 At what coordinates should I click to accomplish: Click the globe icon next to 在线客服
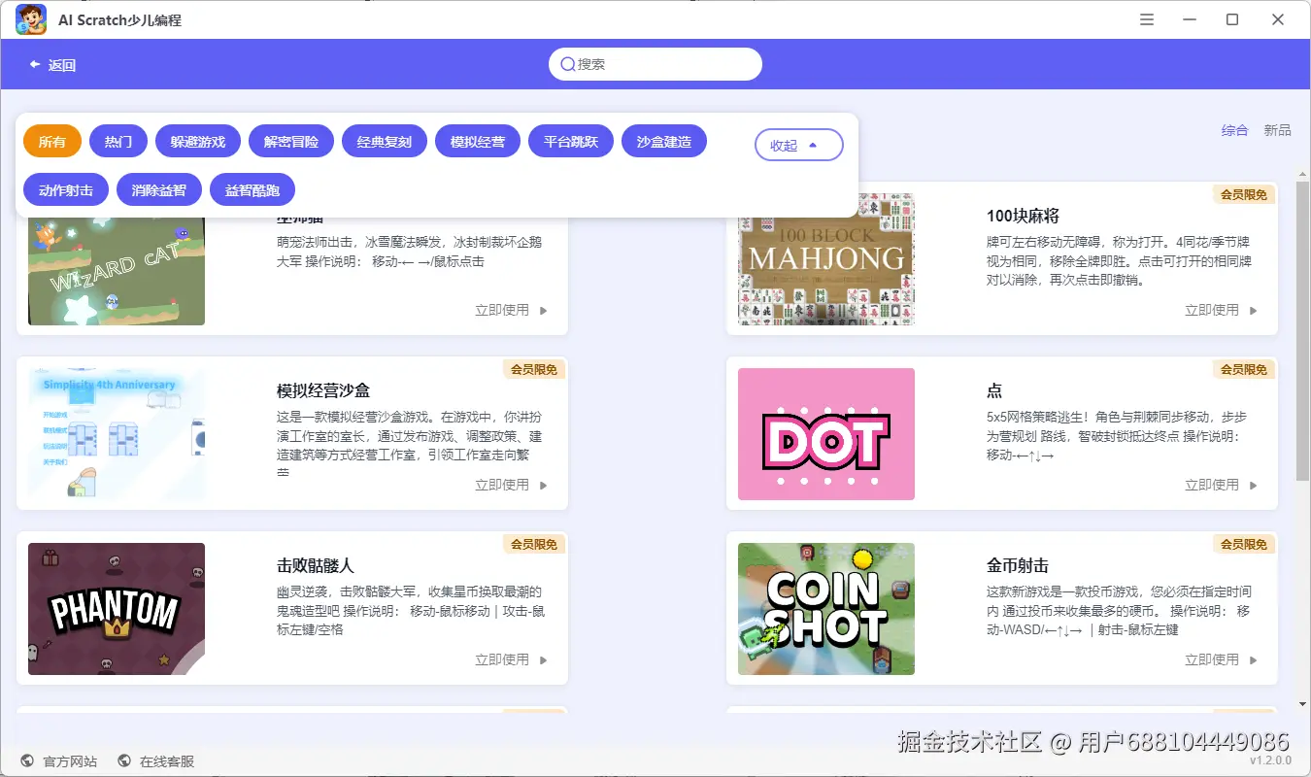click(x=123, y=761)
